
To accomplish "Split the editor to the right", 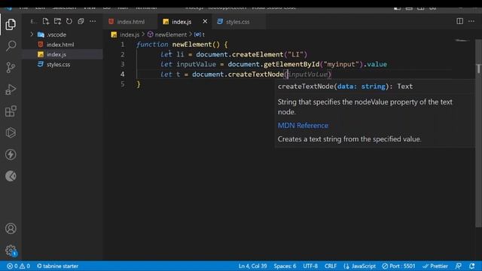I will [459, 21].
